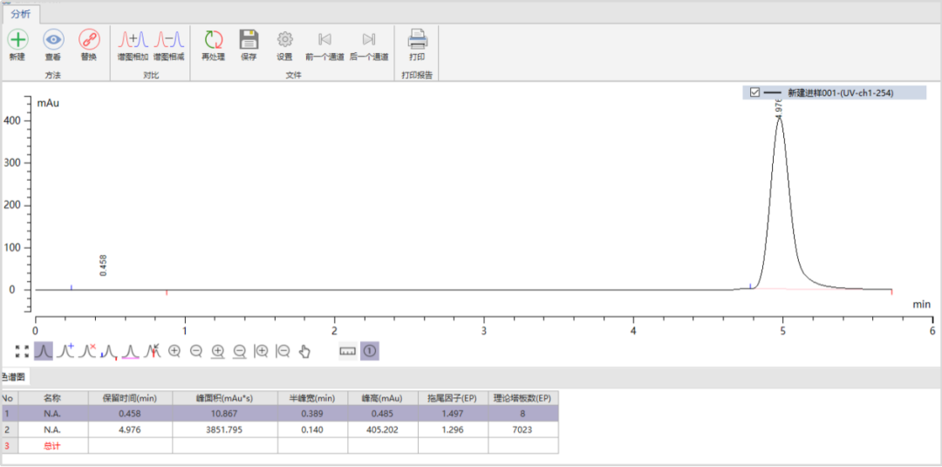Select peak start/end marker adjustment icon

pos(109,351)
